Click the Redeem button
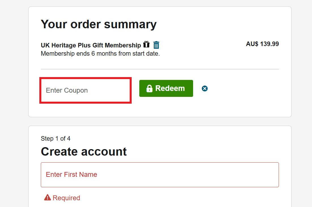The height and width of the screenshot is (207, 312). click(x=166, y=88)
